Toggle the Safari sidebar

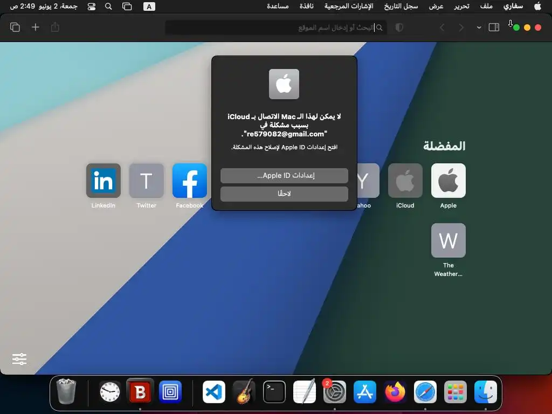[x=494, y=27]
